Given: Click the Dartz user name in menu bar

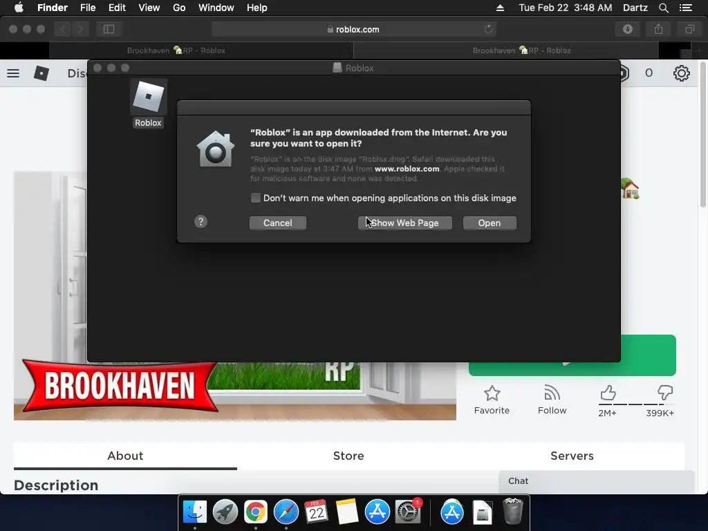Looking at the screenshot, I should coord(635,8).
